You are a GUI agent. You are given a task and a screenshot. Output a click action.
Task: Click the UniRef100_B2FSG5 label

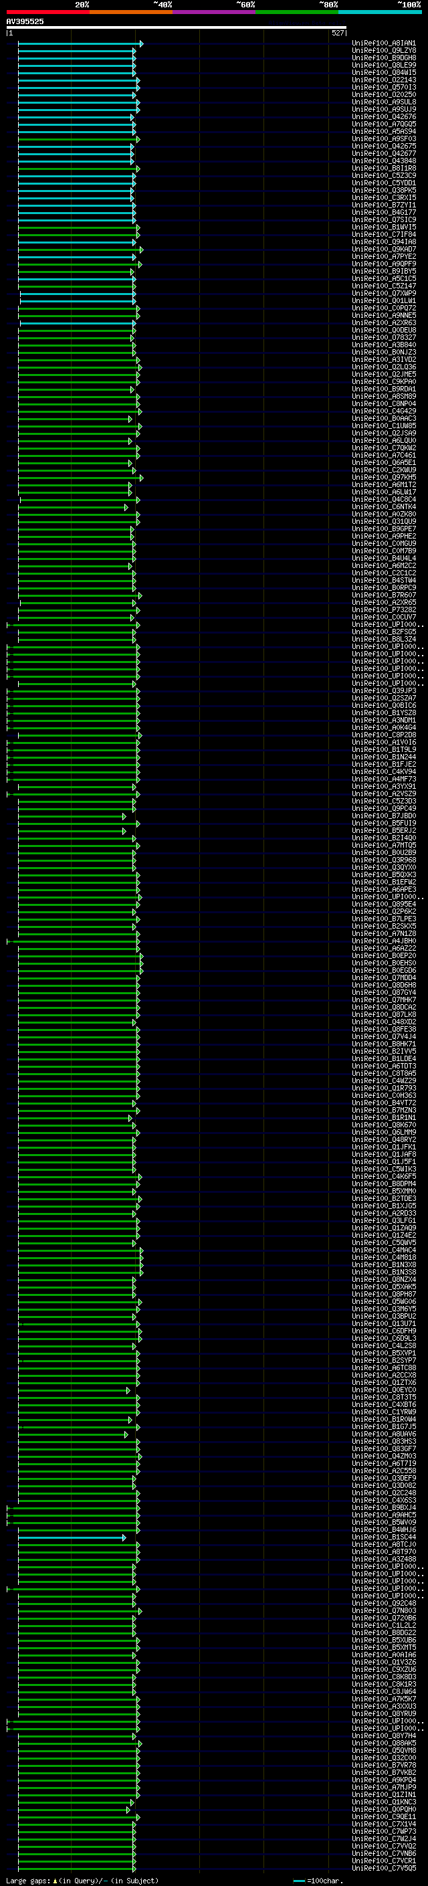[x=383, y=632]
